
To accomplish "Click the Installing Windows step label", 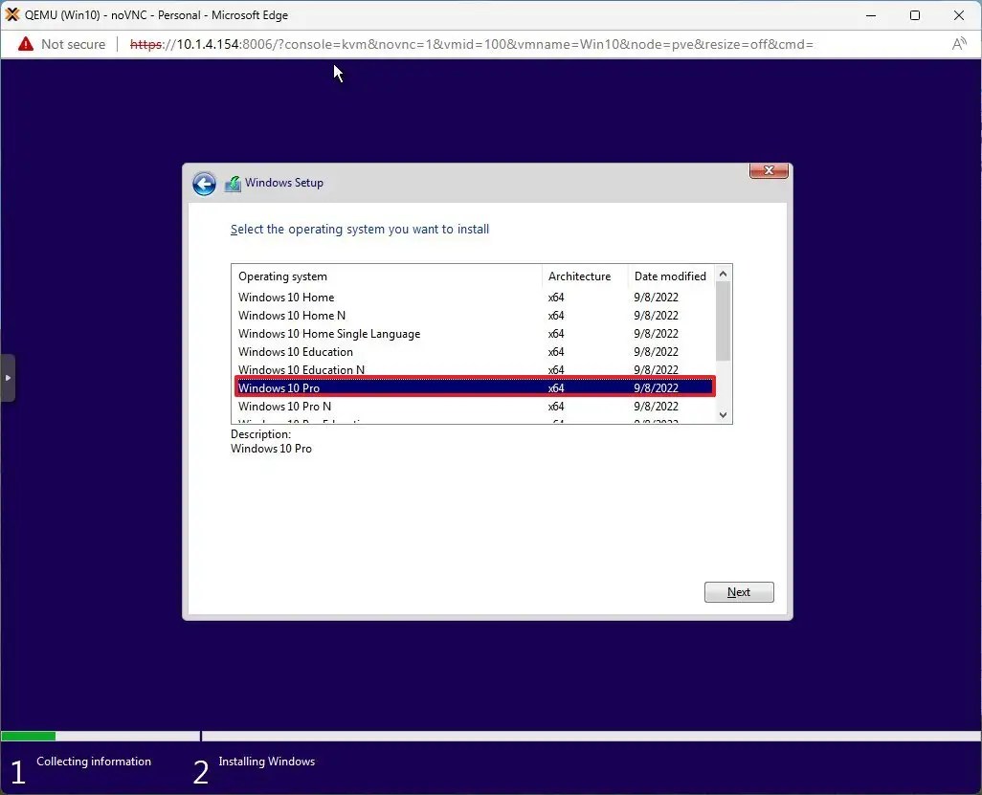I will click(267, 762).
